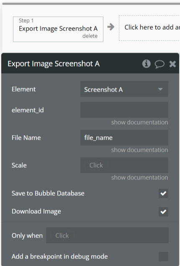Focus the element_id input field
Screen dimensions: 180x266
(124, 110)
